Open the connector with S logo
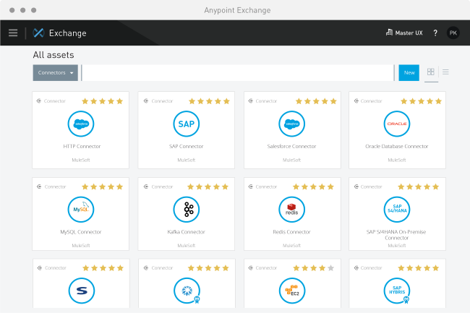This screenshot has width=470, height=313. 82,291
